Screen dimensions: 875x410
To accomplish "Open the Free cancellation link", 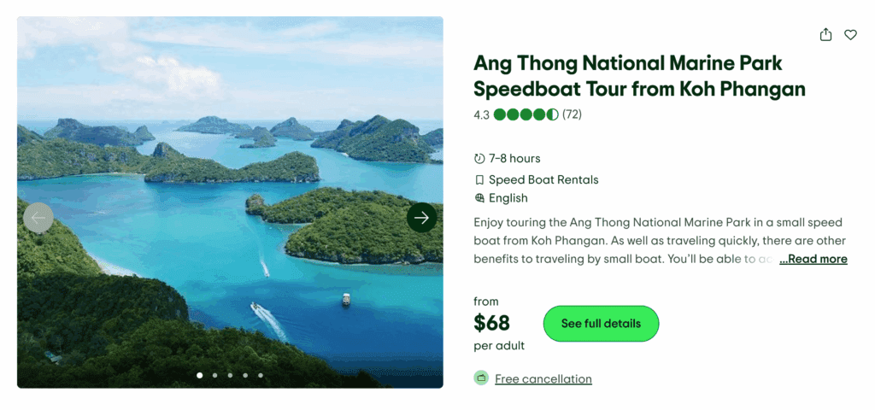I will point(543,378).
